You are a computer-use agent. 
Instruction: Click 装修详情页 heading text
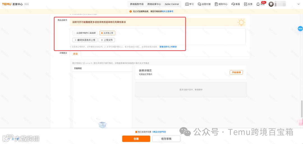tap(145, 70)
